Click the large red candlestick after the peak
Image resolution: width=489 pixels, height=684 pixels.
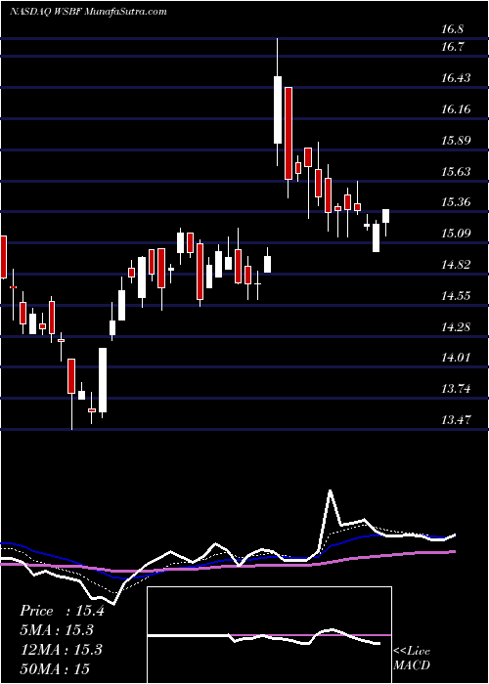pyautogui.click(x=289, y=133)
